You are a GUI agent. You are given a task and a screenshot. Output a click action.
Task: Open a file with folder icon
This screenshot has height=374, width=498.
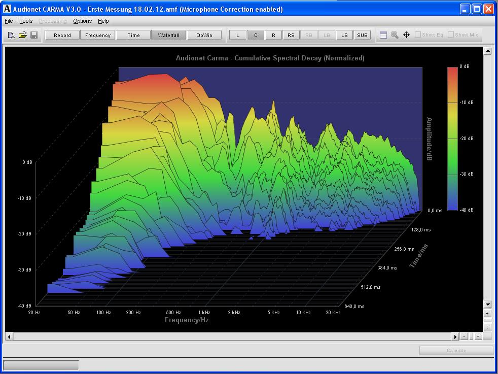click(x=22, y=35)
